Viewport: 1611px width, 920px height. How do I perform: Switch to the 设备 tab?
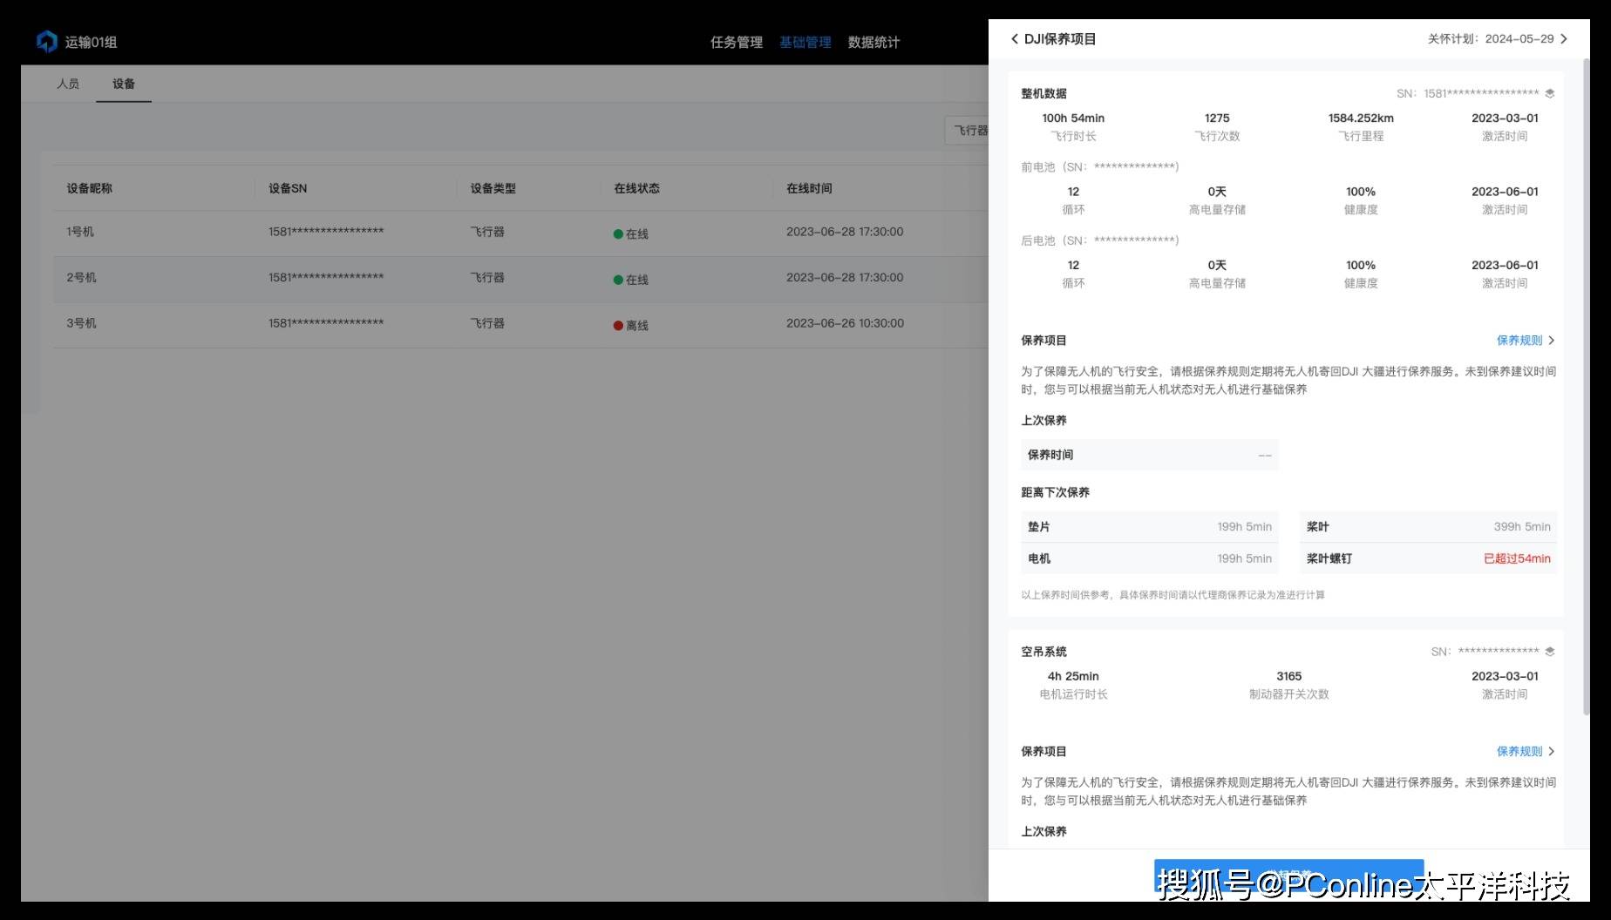(x=124, y=84)
